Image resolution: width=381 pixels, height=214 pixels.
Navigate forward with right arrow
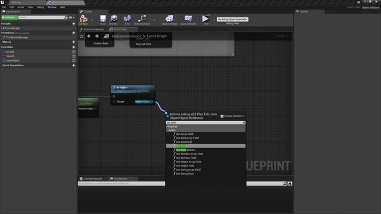point(97,36)
